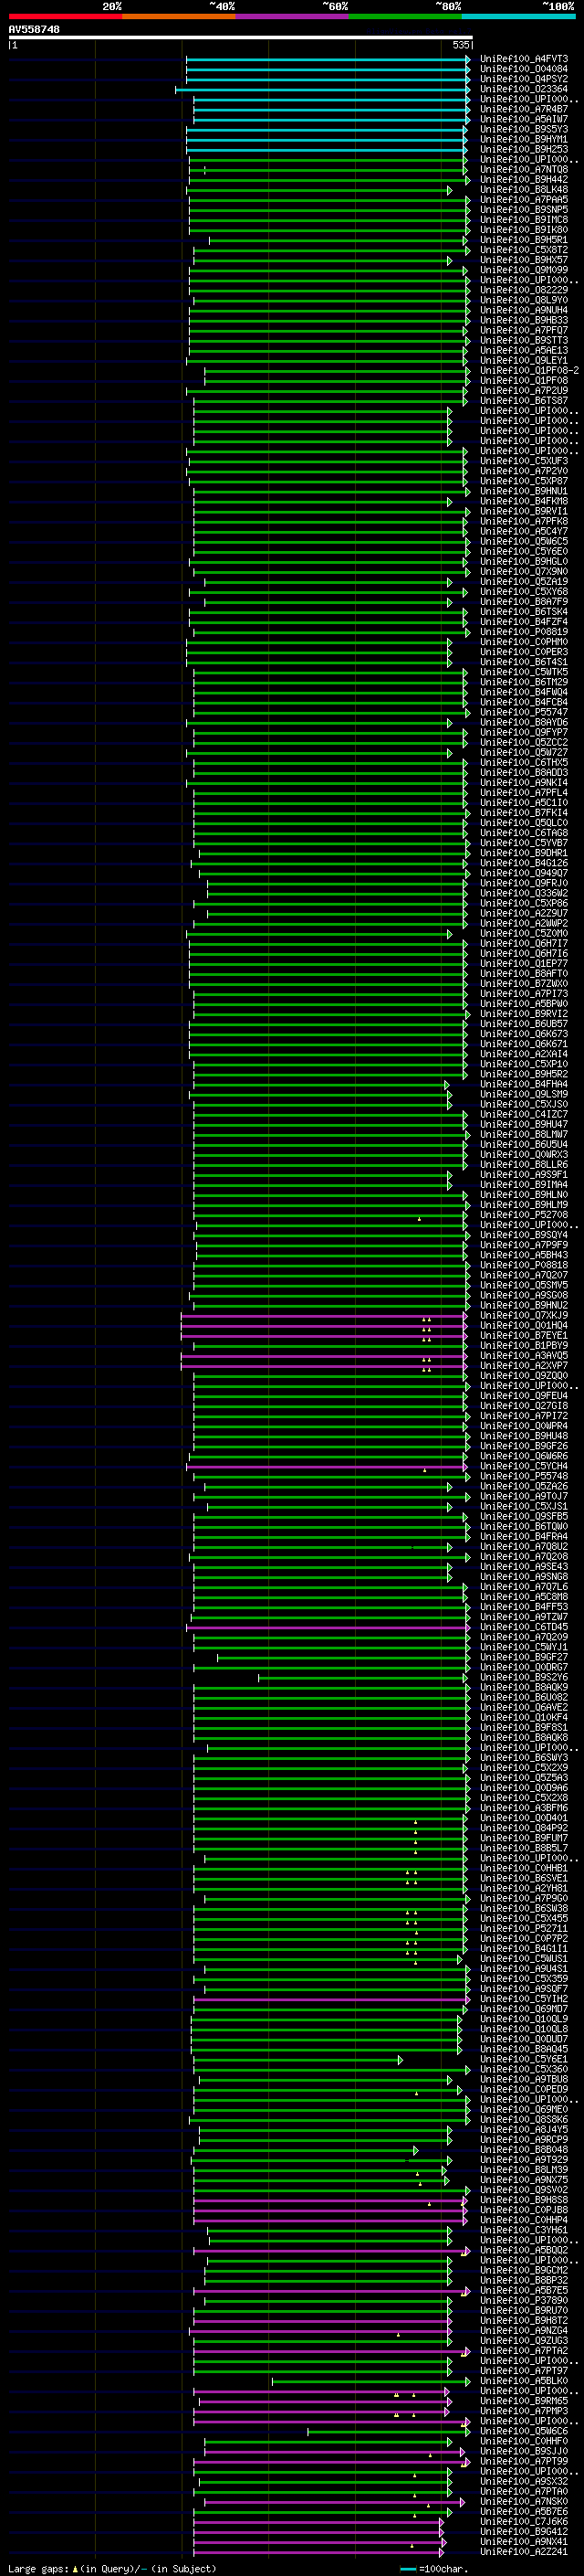Click the cyan ~100% identity color segment

click(x=519, y=16)
